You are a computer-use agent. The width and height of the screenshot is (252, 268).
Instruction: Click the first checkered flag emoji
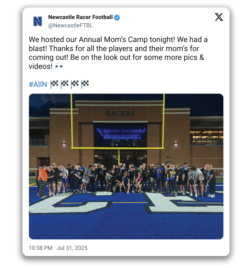(x=54, y=84)
